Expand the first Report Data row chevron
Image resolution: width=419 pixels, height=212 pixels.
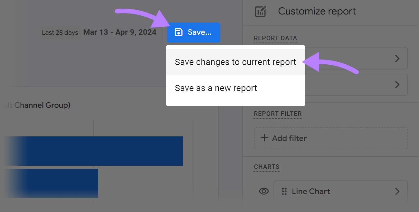coord(398,58)
